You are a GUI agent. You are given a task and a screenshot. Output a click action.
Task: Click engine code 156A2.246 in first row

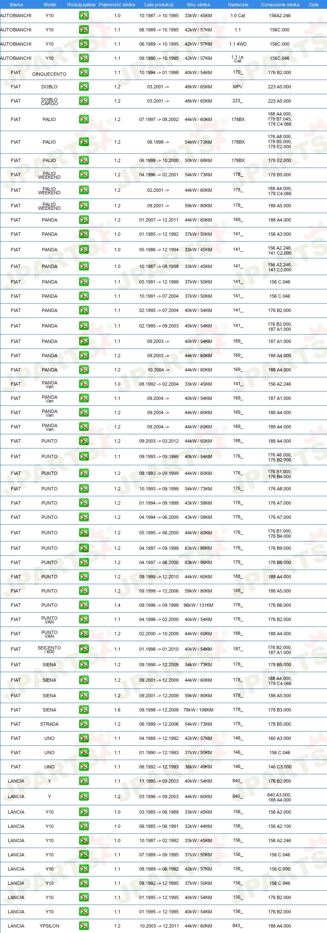click(x=280, y=15)
